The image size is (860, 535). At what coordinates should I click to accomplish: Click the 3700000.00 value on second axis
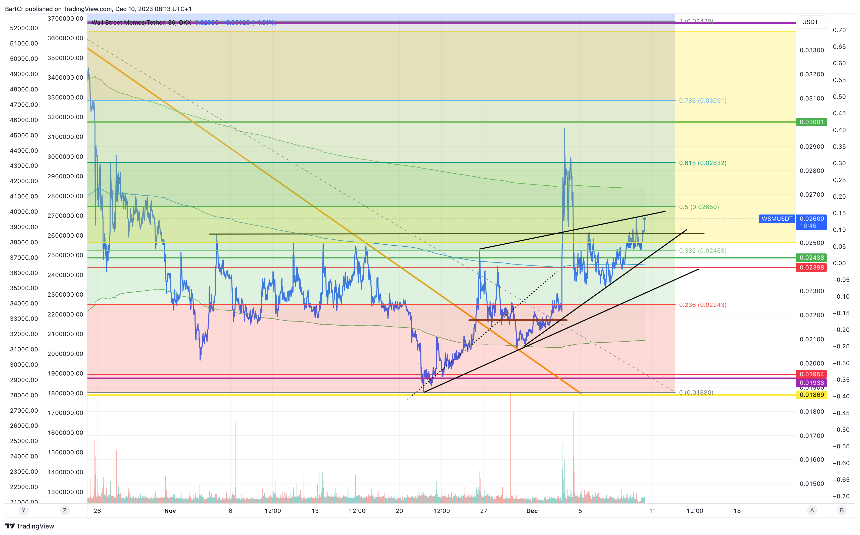(x=66, y=19)
